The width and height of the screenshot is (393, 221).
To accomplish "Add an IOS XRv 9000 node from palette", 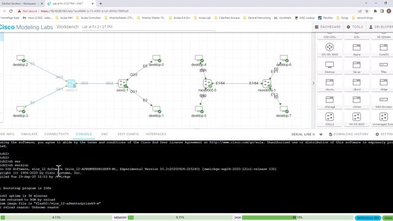I will [329, 49].
